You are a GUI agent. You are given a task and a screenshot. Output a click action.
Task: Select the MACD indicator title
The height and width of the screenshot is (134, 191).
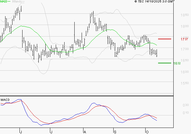tap(5, 100)
